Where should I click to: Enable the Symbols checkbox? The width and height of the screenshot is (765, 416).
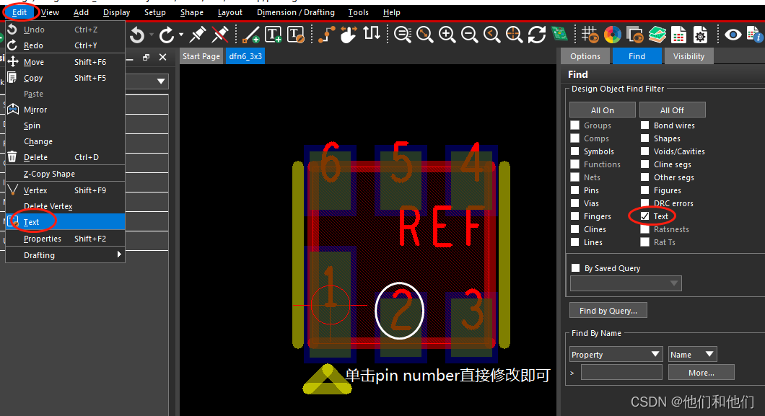[x=575, y=151]
